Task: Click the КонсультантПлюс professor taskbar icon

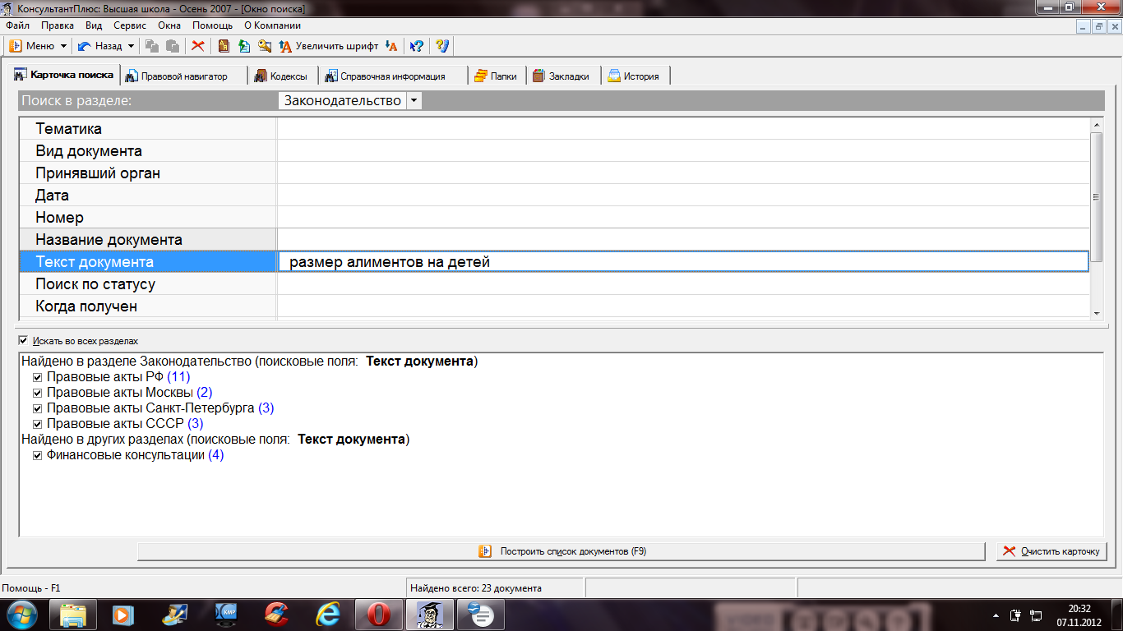Action: click(429, 615)
